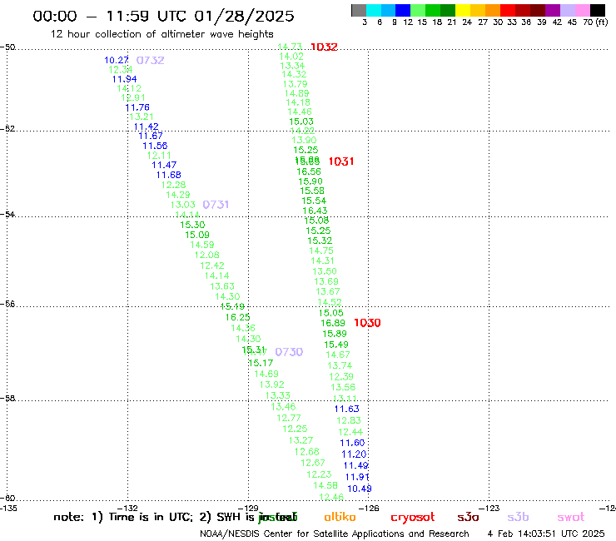Click the wave height value '13.03'
The height and width of the screenshot is (541, 616).
[182, 205]
